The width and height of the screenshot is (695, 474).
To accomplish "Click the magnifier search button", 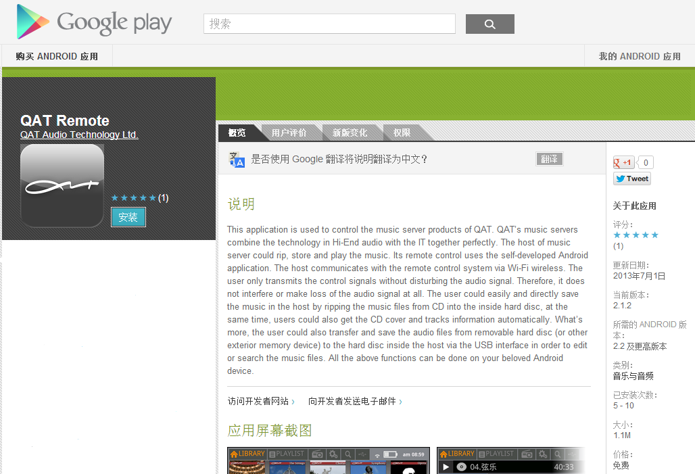I will click(x=489, y=24).
